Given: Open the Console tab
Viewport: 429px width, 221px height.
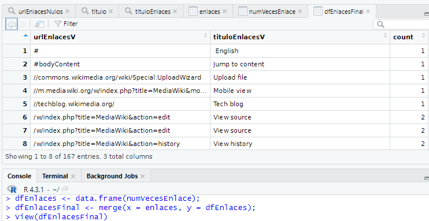Looking at the screenshot, I should [19, 176].
